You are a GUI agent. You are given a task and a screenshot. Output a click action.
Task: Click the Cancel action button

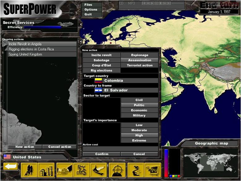[x=60, y=147]
